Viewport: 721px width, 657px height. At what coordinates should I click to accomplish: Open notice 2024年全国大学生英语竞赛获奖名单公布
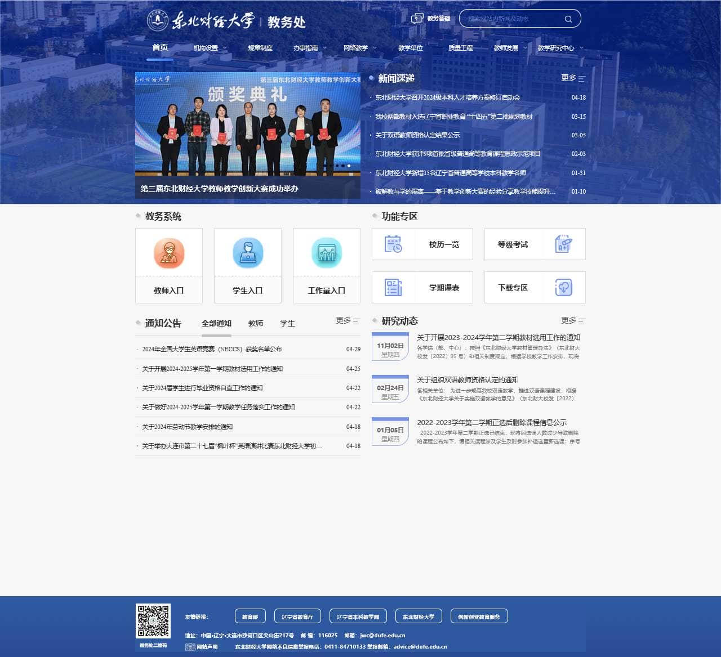click(212, 349)
